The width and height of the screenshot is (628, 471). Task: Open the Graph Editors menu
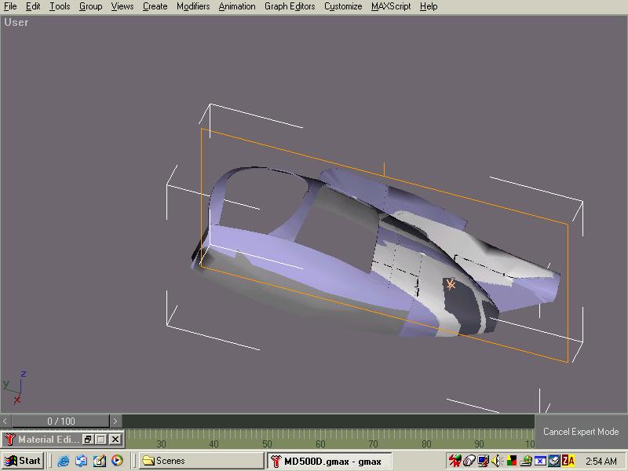[290, 6]
